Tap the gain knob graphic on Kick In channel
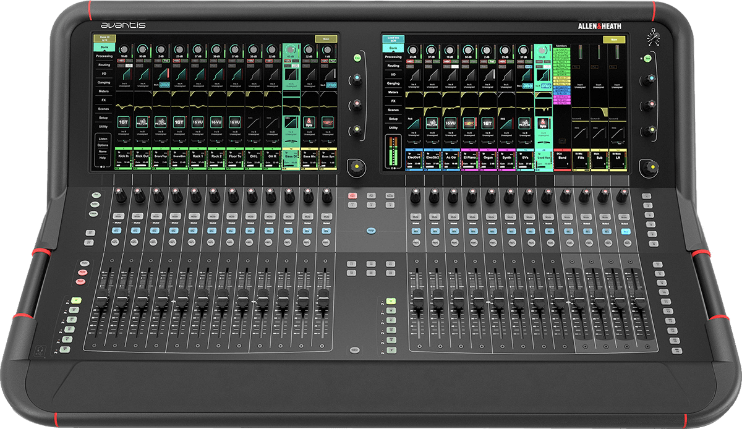 [x=124, y=49]
